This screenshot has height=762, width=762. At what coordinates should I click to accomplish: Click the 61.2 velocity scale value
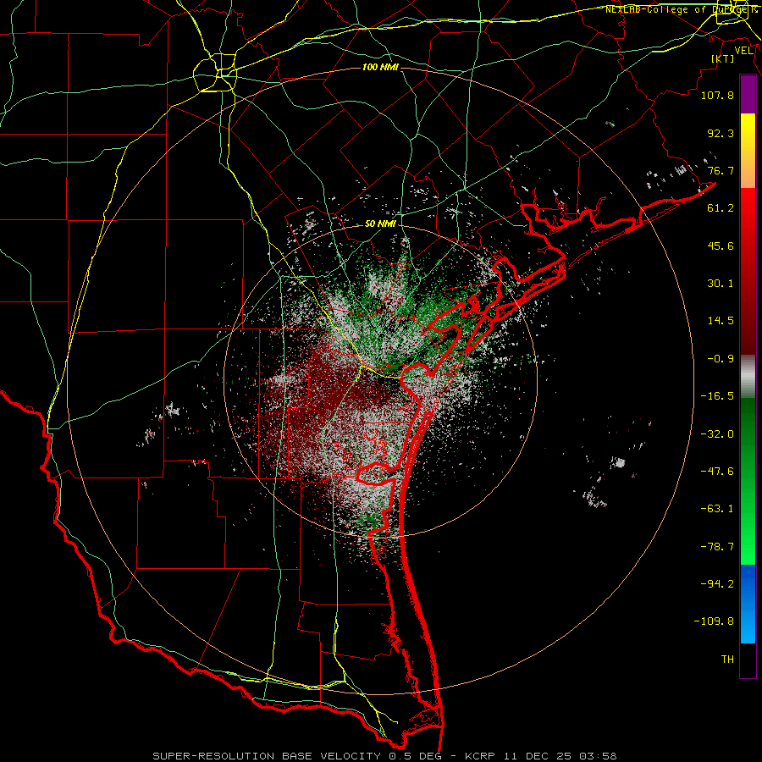[x=721, y=208]
